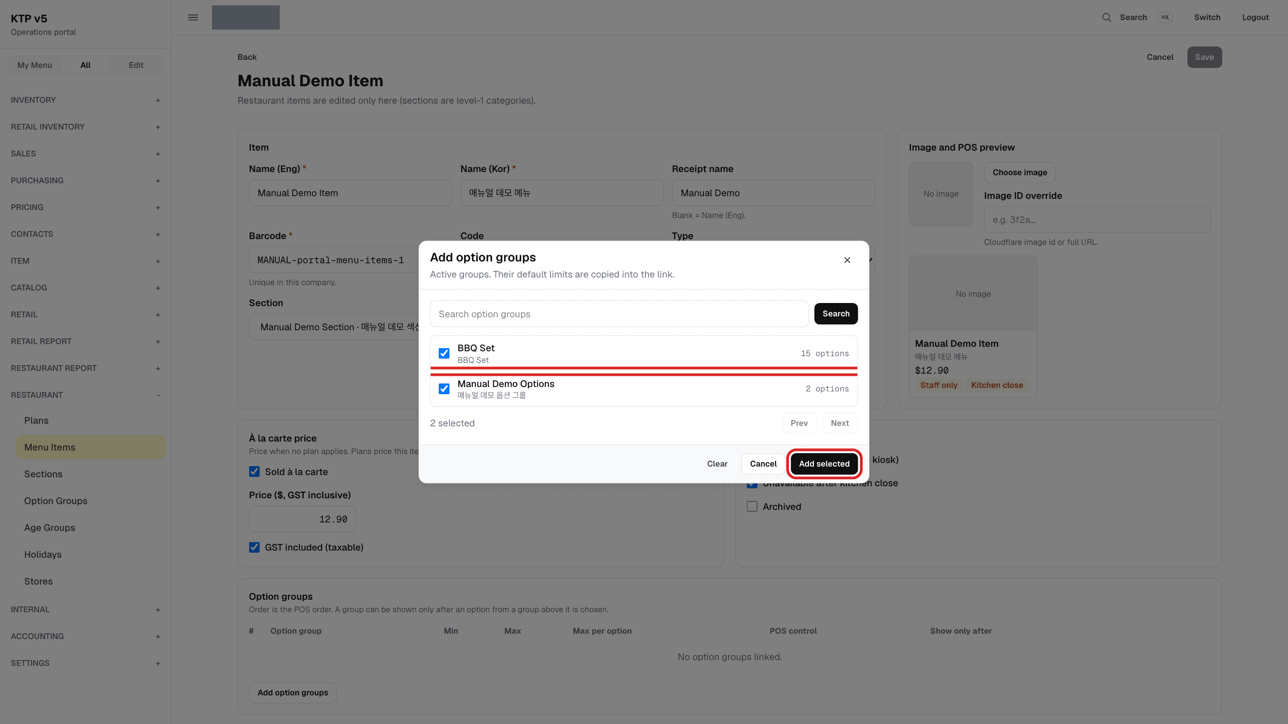Save the menu item

(1204, 57)
